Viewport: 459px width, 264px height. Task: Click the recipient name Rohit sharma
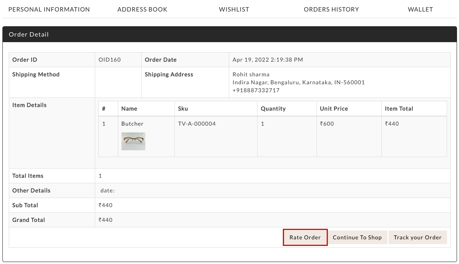tap(251, 74)
